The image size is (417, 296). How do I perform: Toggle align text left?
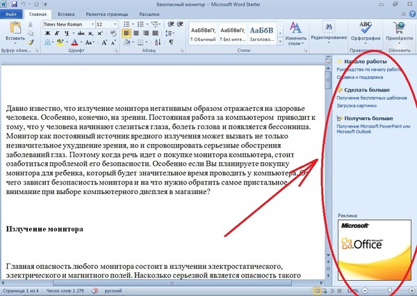coord(126,33)
